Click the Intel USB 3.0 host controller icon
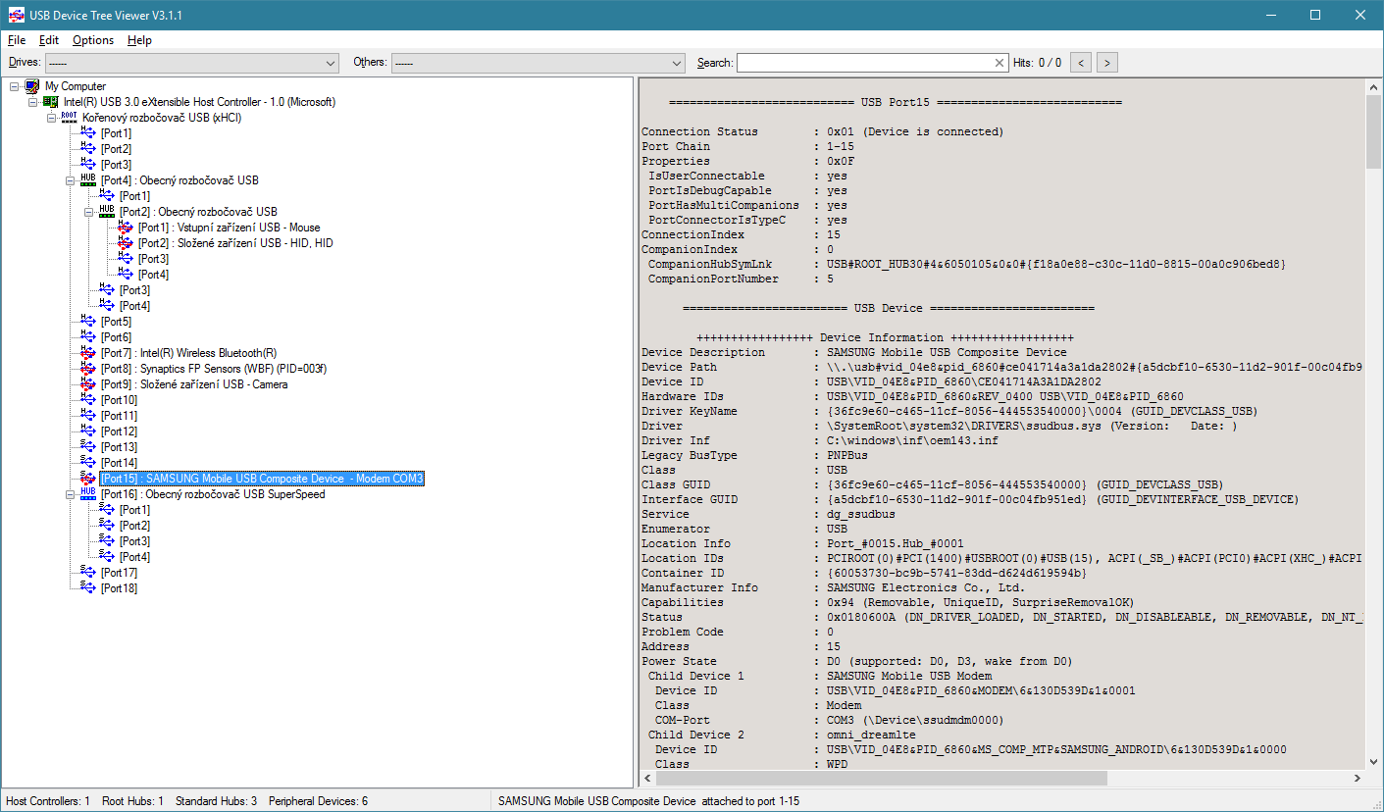The image size is (1384, 812). pos(52,102)
